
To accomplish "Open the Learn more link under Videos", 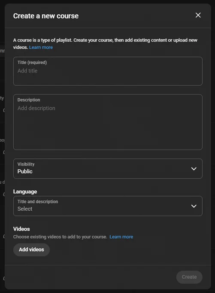I will pyautogui.click(x=121, y=237).
